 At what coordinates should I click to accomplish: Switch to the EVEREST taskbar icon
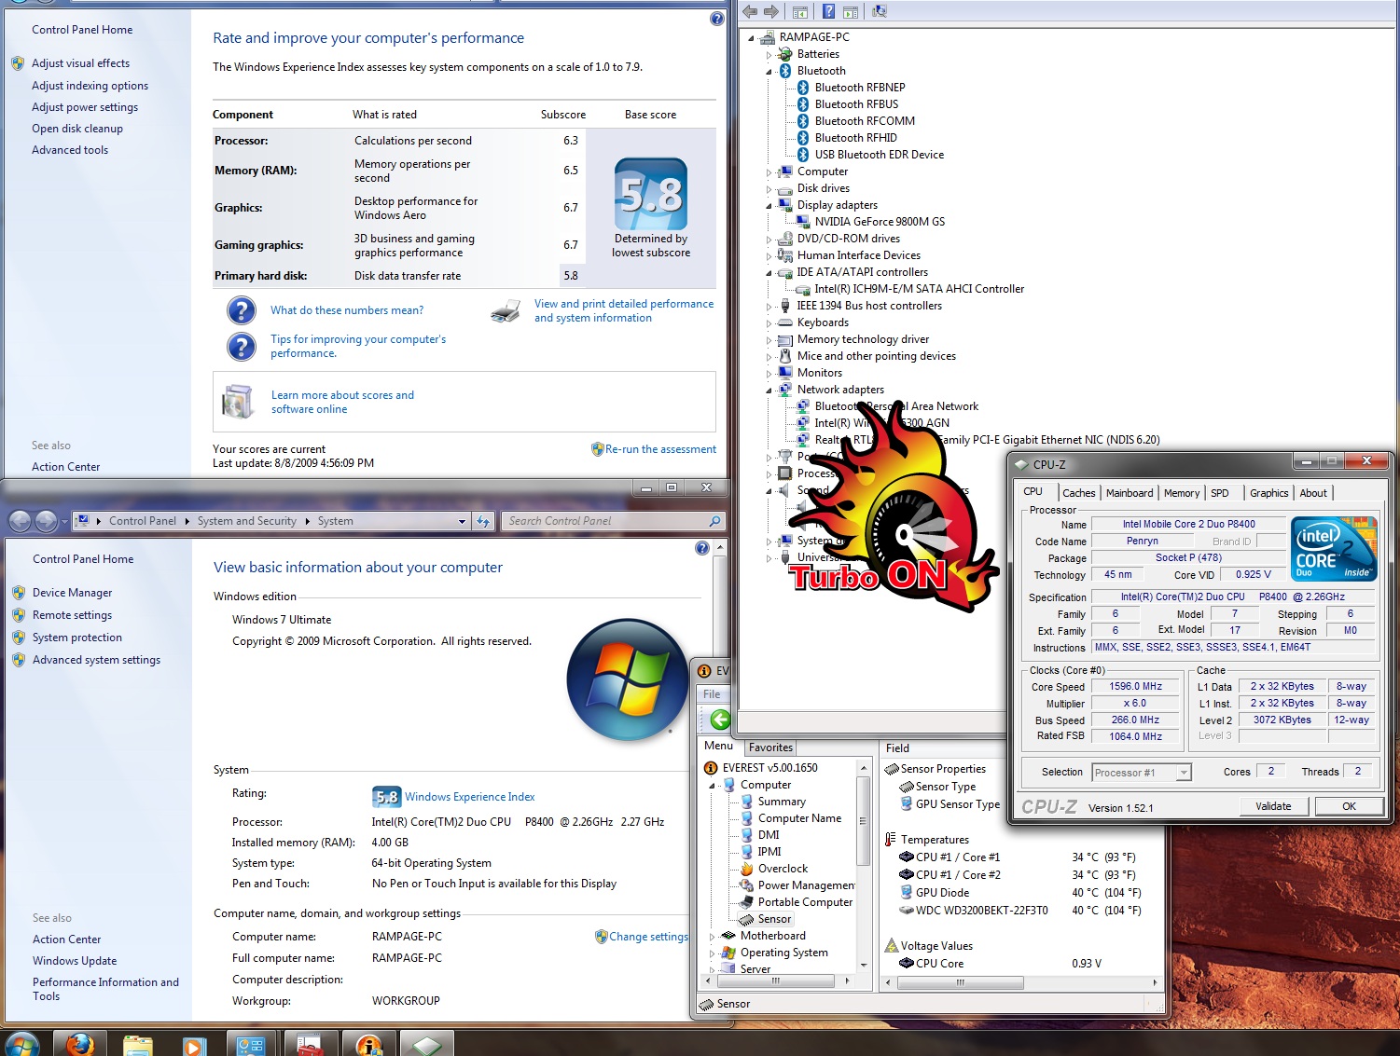[368, 1044]
